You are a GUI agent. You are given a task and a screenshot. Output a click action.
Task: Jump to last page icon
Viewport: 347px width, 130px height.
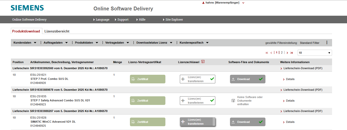pyautogui.click(x=292, y=53)
